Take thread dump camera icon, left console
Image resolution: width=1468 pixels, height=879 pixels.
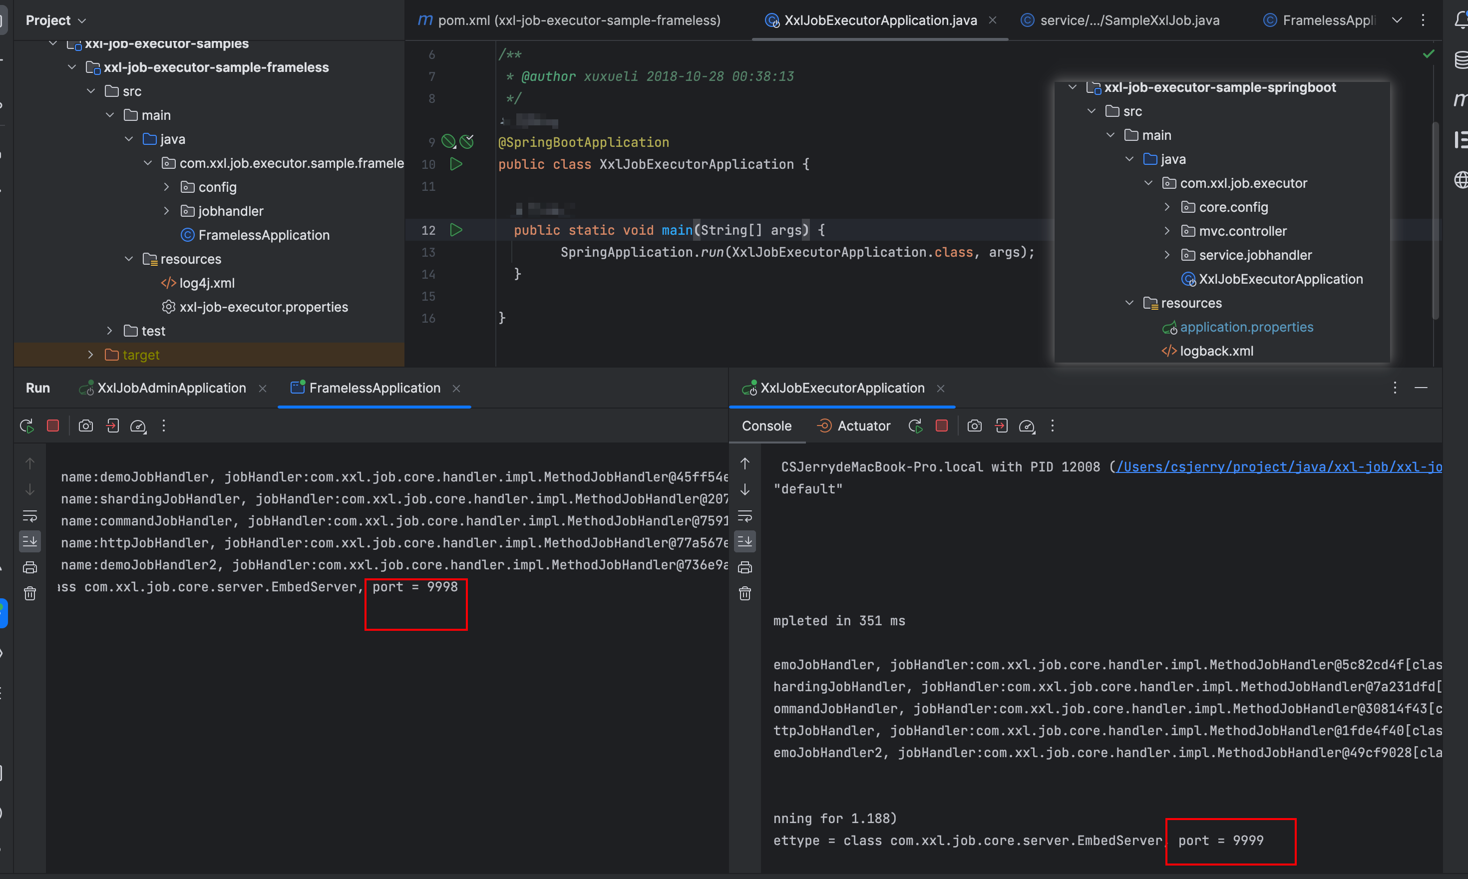pos(86,426)
